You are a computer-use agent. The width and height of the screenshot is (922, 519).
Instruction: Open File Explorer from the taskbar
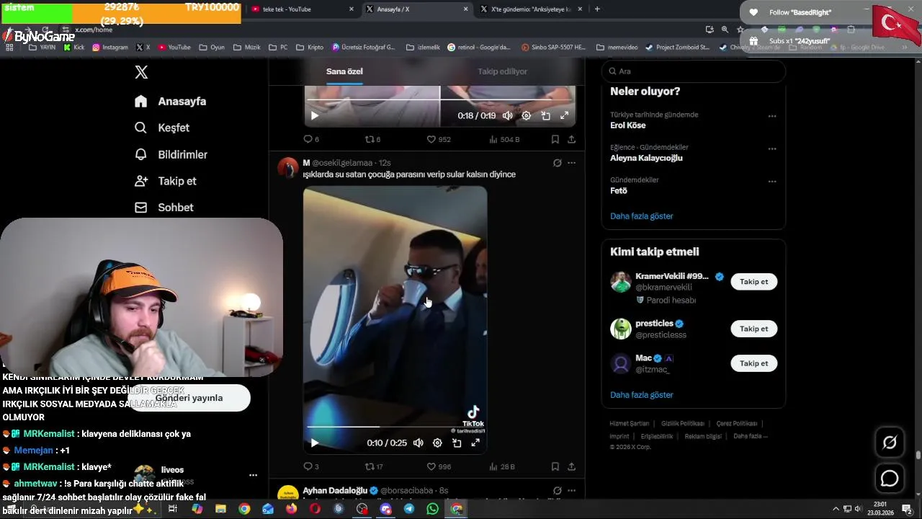220,509
